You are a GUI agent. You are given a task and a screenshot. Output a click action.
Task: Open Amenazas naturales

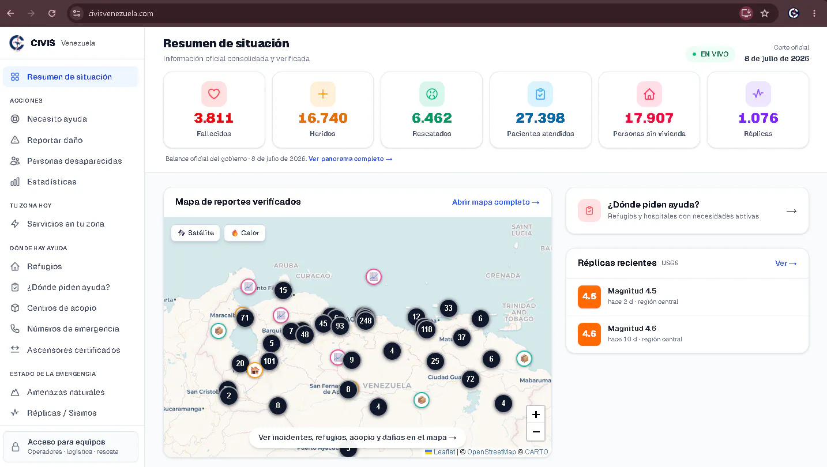click(x=70, y=392)
